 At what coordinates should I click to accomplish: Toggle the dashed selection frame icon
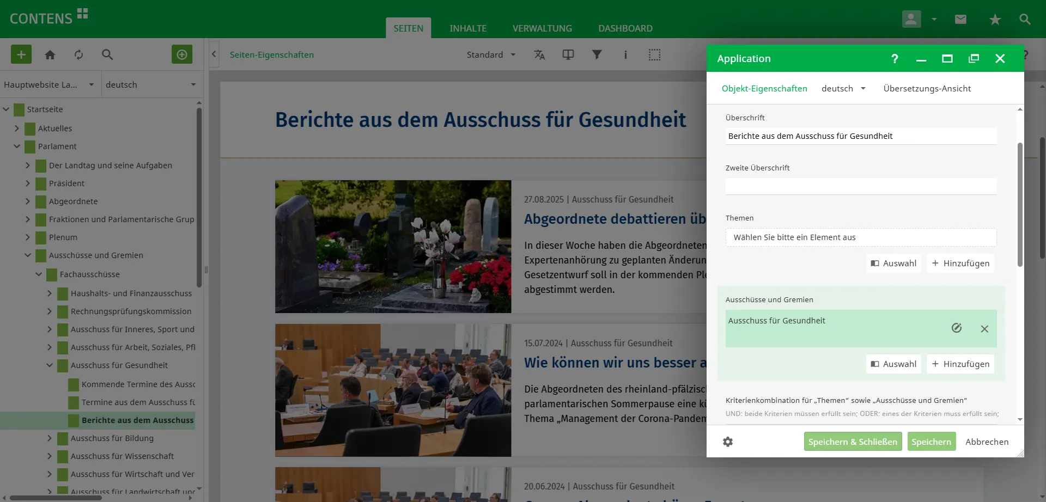tap(654, 54)
